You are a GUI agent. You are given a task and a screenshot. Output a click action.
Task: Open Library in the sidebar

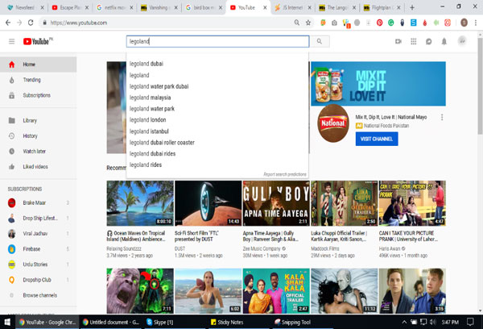pyautogui.click(x=38, y=120)
